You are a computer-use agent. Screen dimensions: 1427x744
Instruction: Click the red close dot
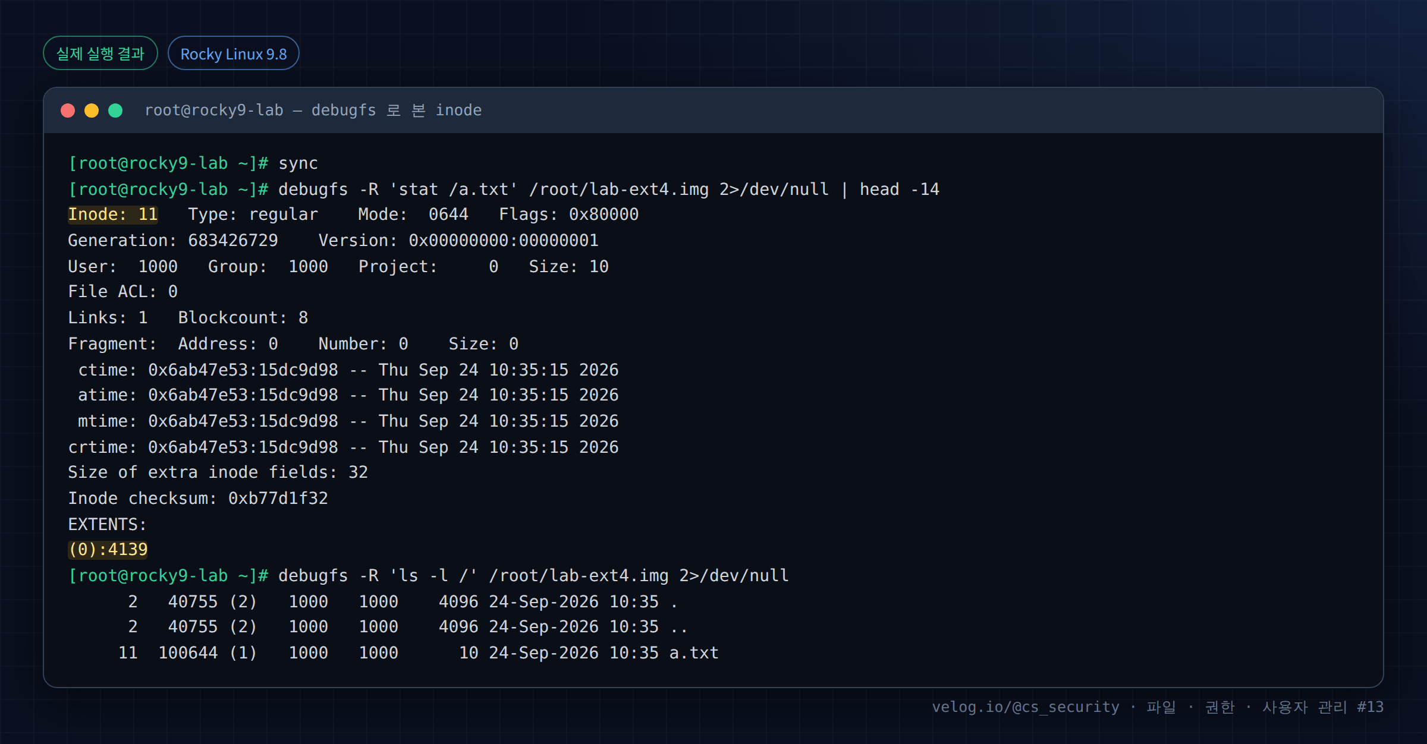68,111
